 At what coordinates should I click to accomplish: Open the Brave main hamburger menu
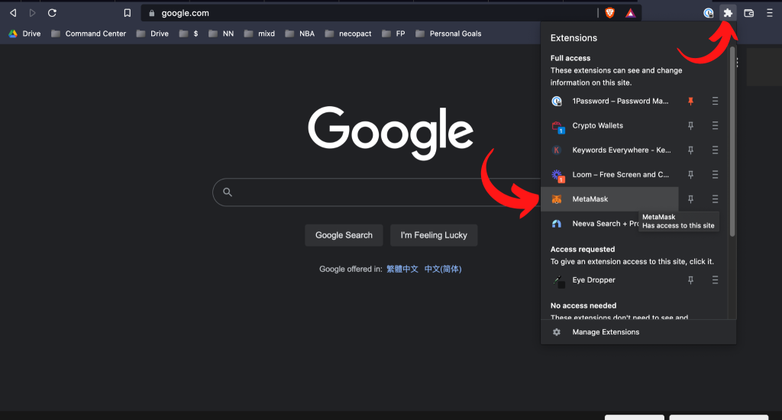(769, 13)
